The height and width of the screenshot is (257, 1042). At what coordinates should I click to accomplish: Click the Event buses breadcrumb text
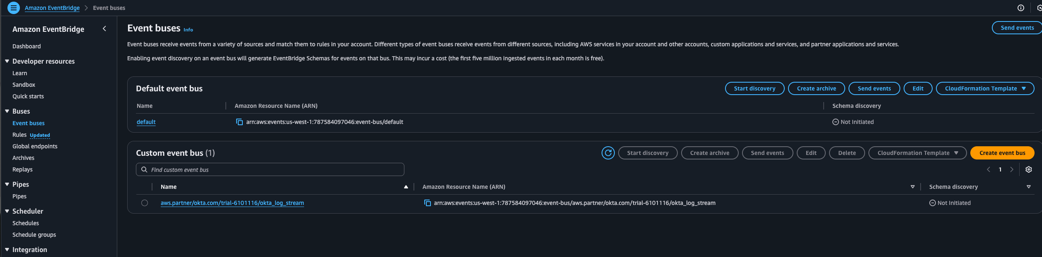click(109, 8)
